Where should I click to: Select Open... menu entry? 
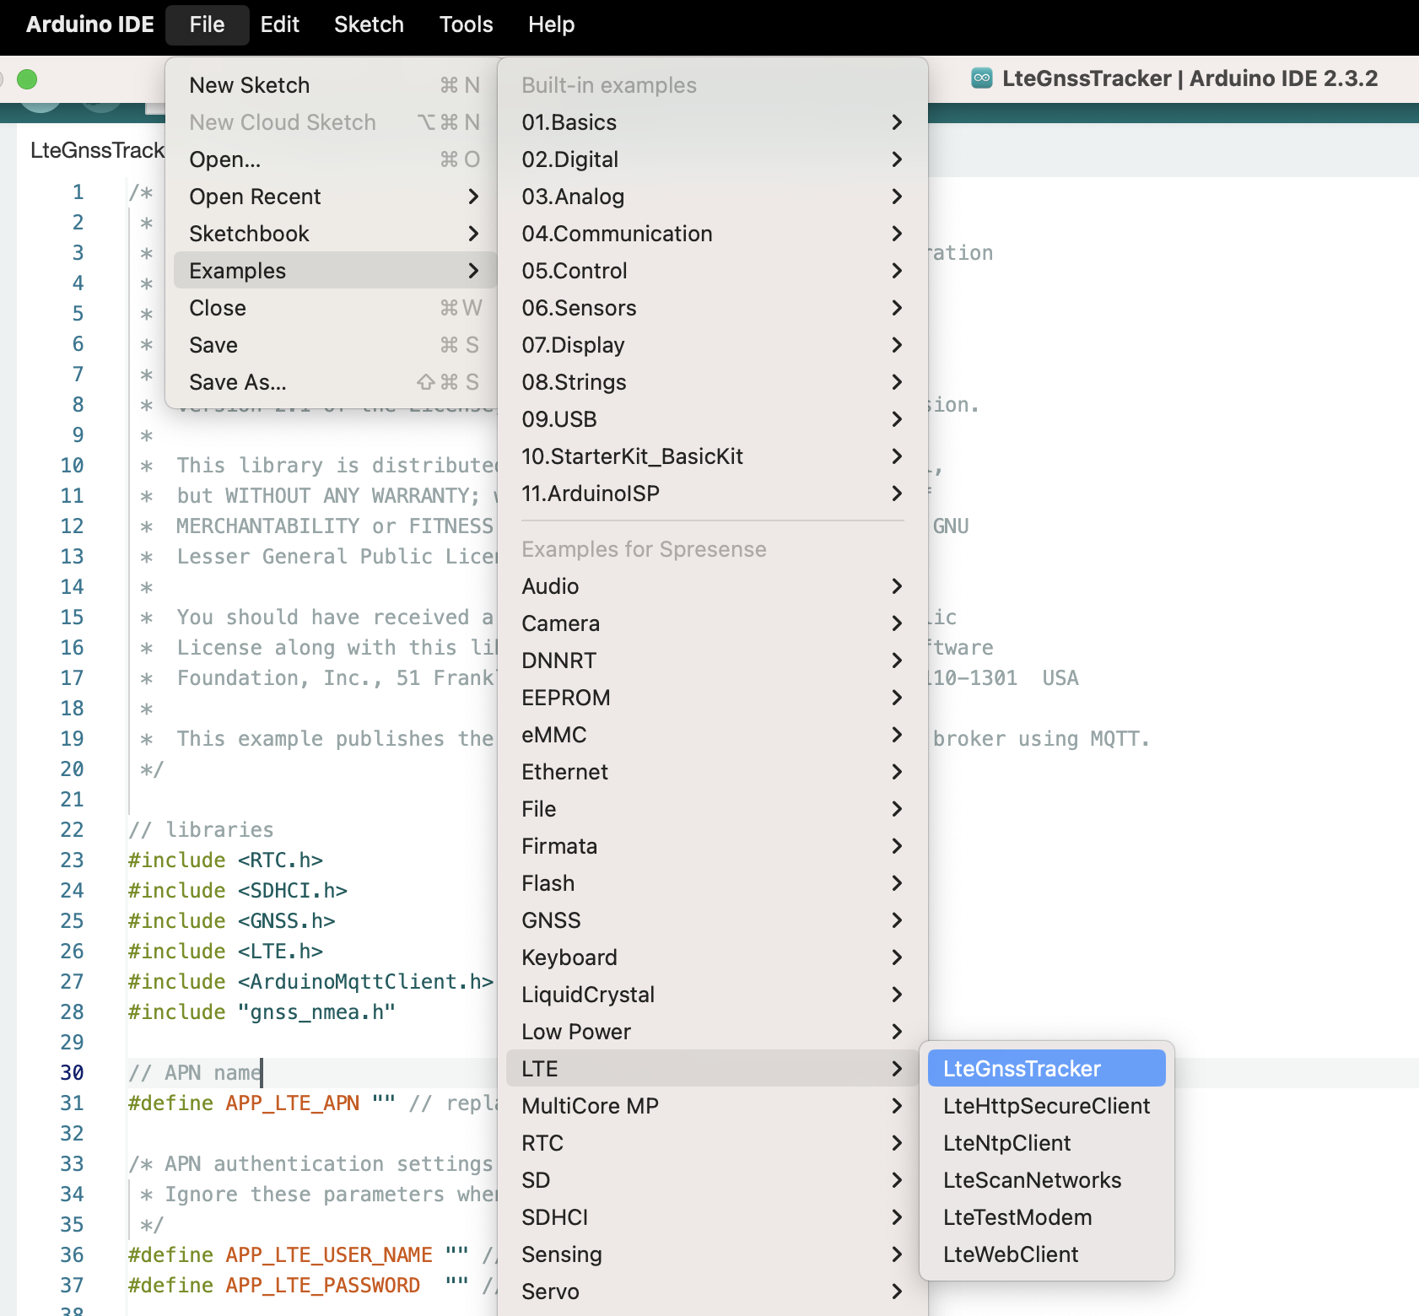[x=335, y=159]
